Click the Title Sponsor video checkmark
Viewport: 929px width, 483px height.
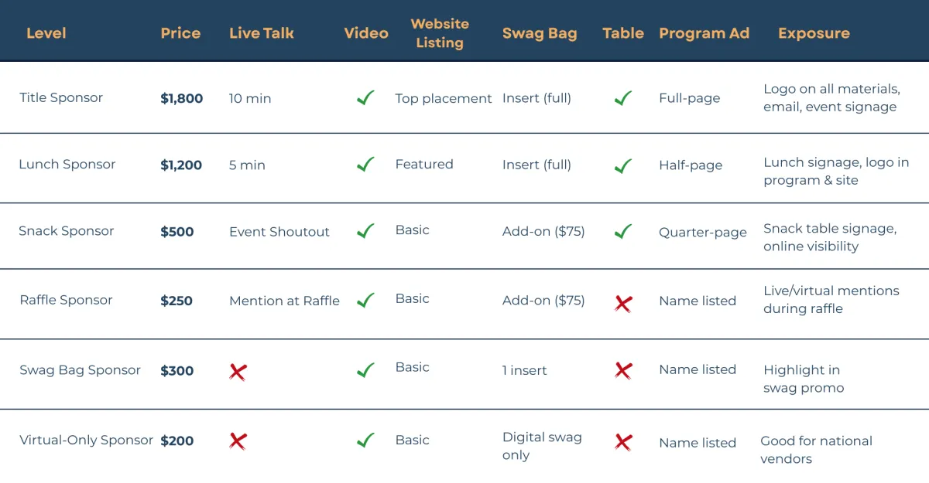coord(365,98)
